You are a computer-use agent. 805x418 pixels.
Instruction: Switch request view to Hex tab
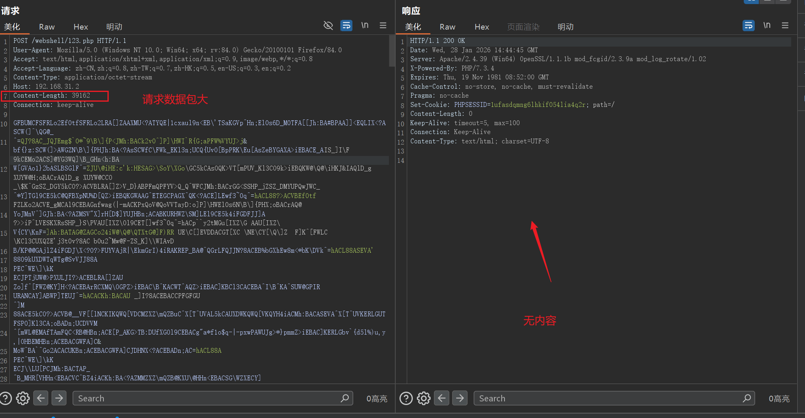point(81,27)
